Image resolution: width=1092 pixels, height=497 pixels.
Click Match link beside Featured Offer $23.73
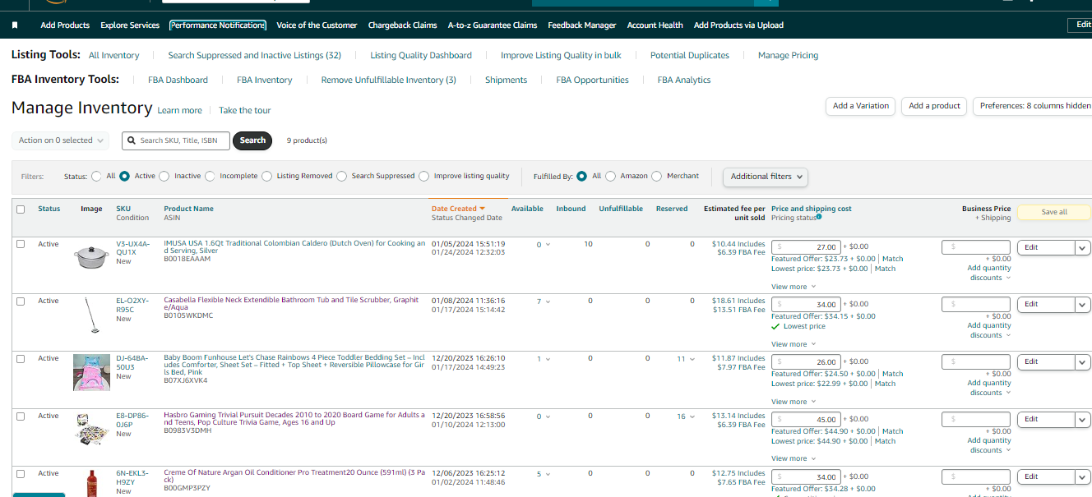pos(892,259)
